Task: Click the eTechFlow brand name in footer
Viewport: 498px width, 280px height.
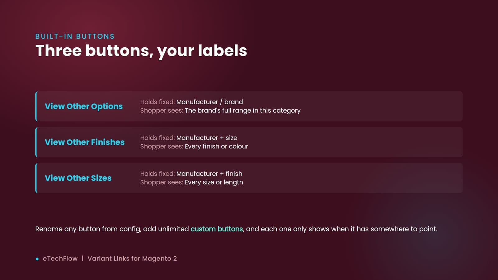Action: click(60, 259)
